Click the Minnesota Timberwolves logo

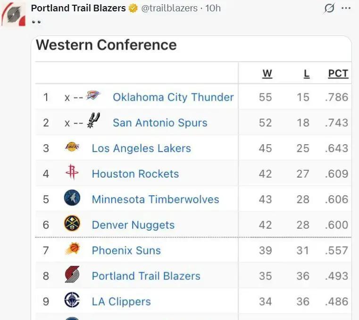click(x=72, y=199)
